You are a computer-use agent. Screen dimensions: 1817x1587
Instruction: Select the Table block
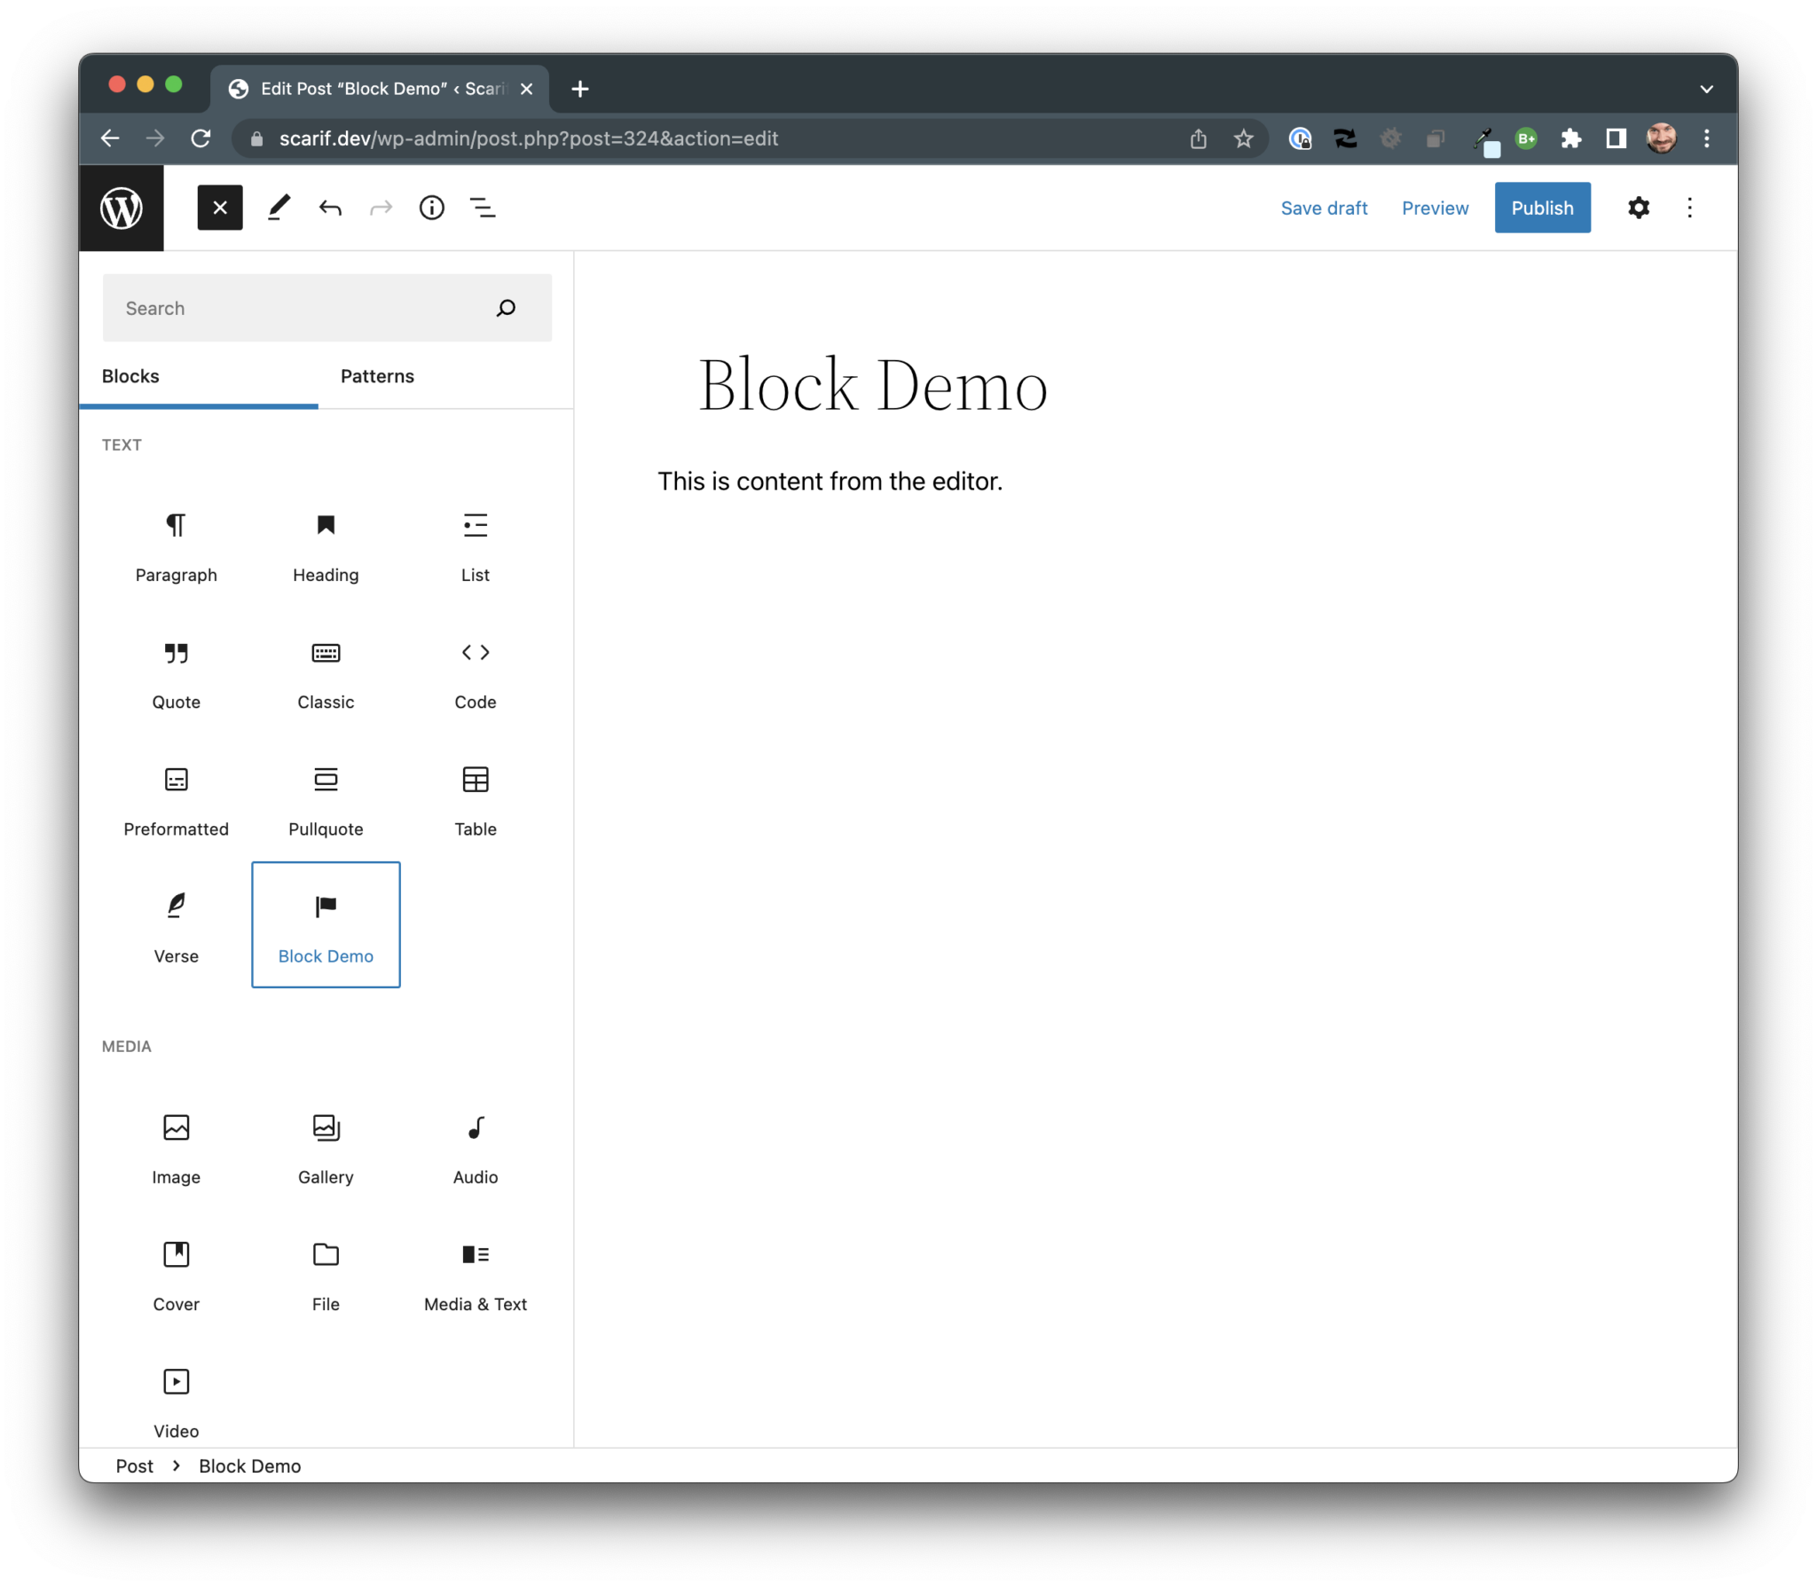click(476, 799)
